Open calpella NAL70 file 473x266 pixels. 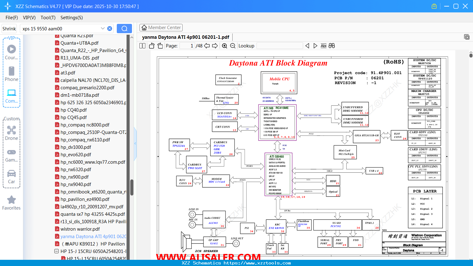[93, 80]
